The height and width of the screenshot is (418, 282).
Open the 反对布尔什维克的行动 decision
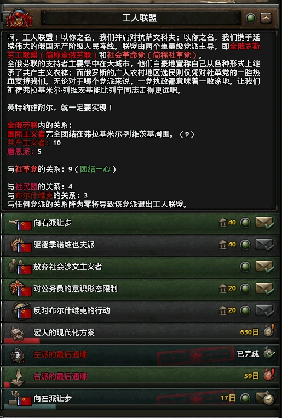pos(140,311)
